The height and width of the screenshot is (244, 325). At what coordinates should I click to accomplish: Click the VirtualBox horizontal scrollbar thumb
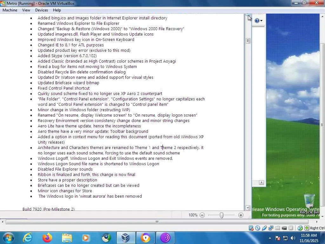(x=157, y=222)
